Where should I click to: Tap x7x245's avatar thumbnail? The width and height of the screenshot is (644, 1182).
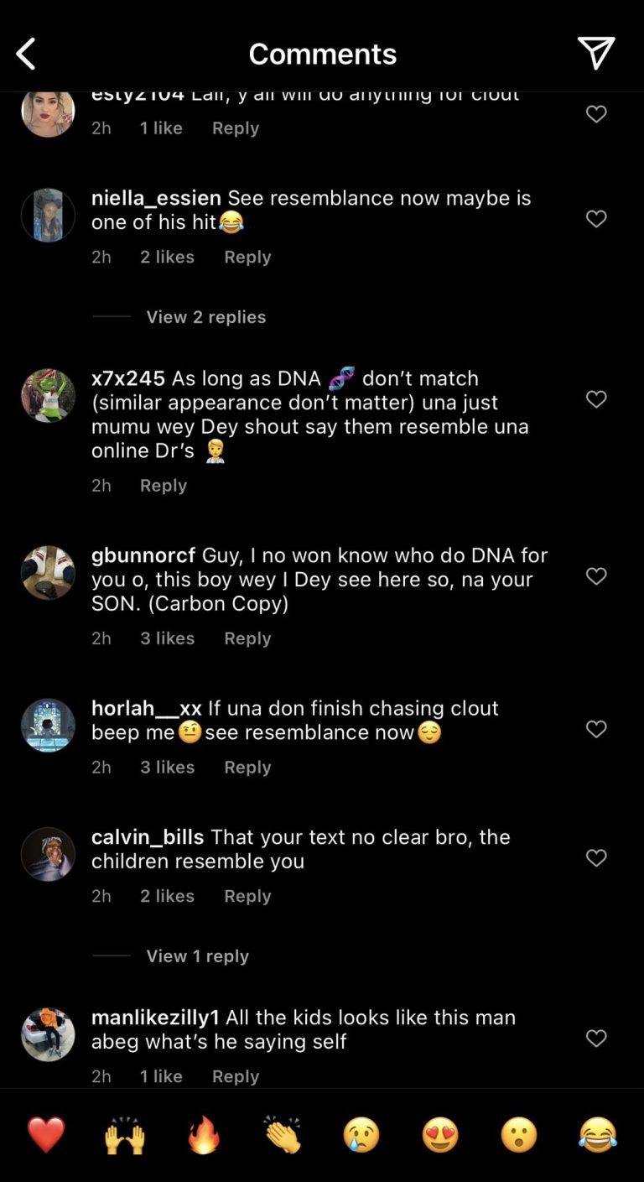point(48,396)
